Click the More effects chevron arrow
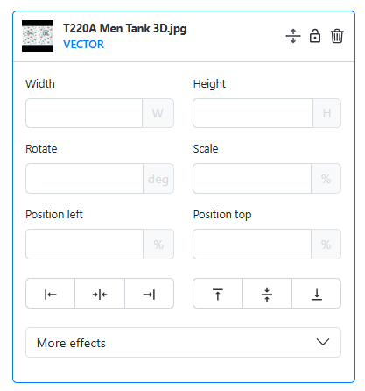The image size is (365, 391). pos(323,342)
